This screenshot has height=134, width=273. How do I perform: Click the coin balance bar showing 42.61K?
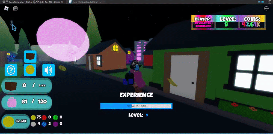coord(16,121)
